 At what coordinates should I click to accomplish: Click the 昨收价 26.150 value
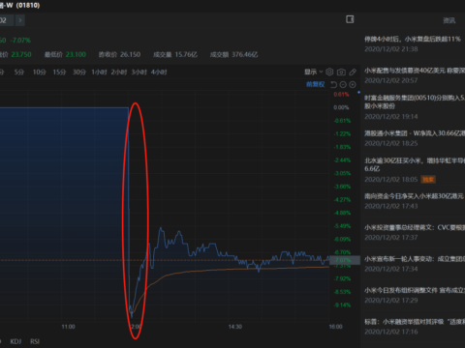(x=130, y=54)
